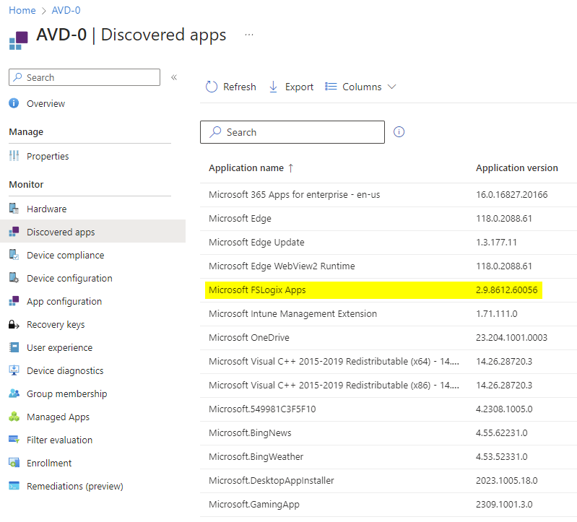
Task: Click the Device configuration icon
Action: coord(14,278)
